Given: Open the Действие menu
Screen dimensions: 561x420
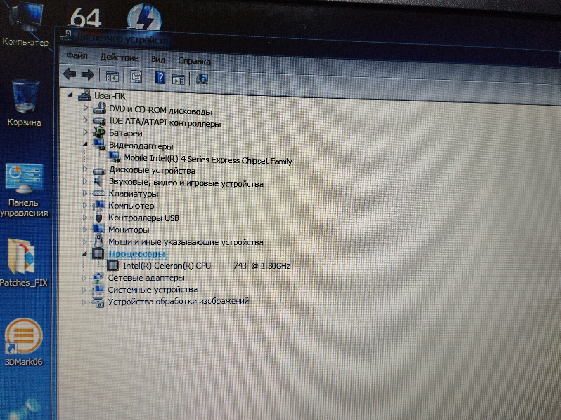Looking at the screenshot, I should [x=119, y=57].
